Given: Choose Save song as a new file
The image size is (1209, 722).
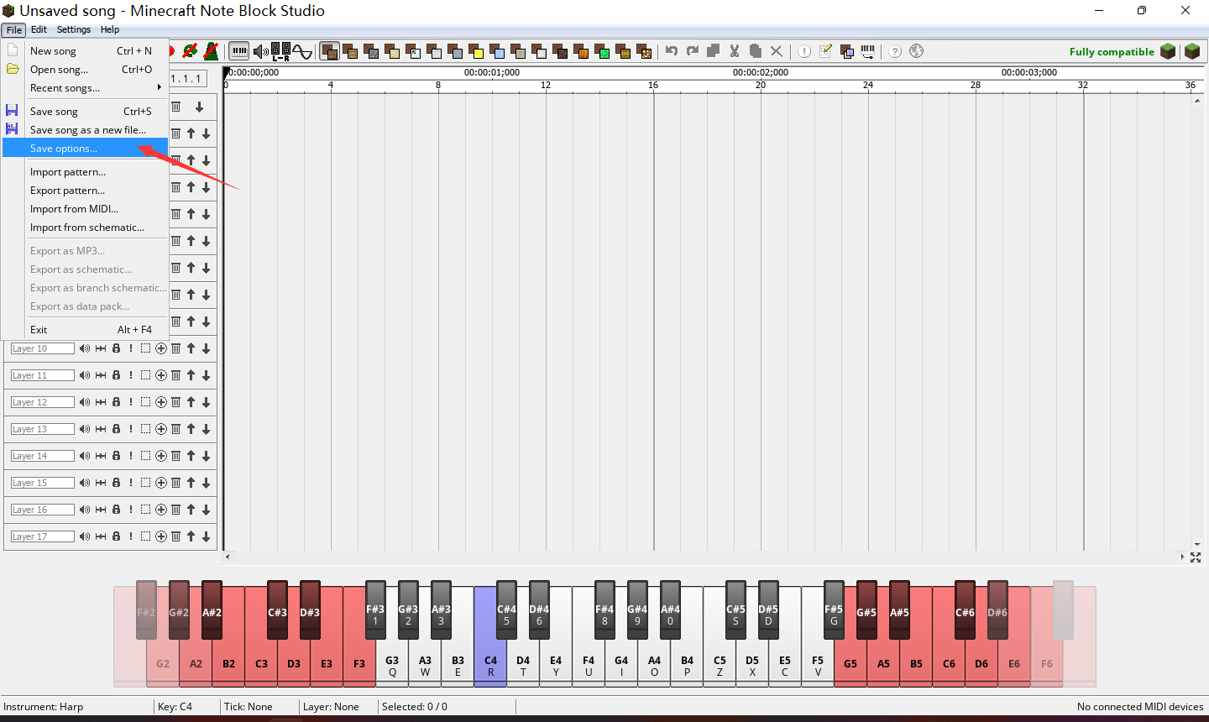Looking at the screenshot, I should 86,129.
